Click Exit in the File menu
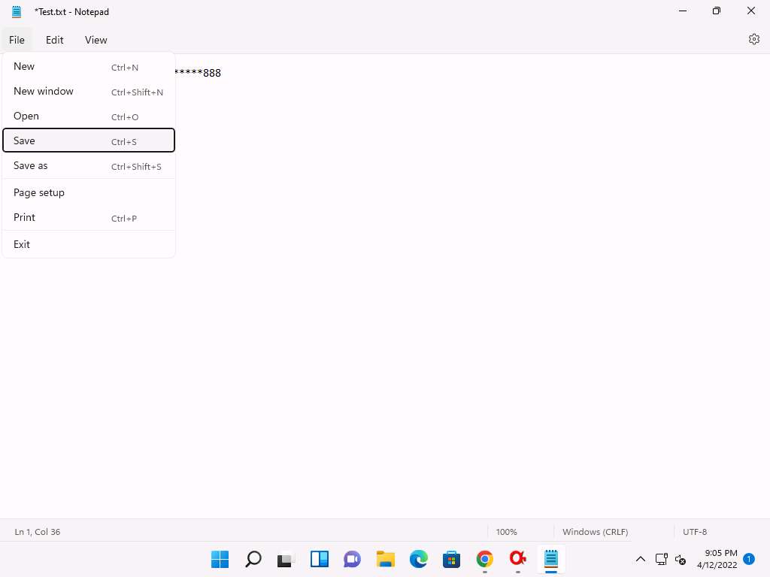 89,244
